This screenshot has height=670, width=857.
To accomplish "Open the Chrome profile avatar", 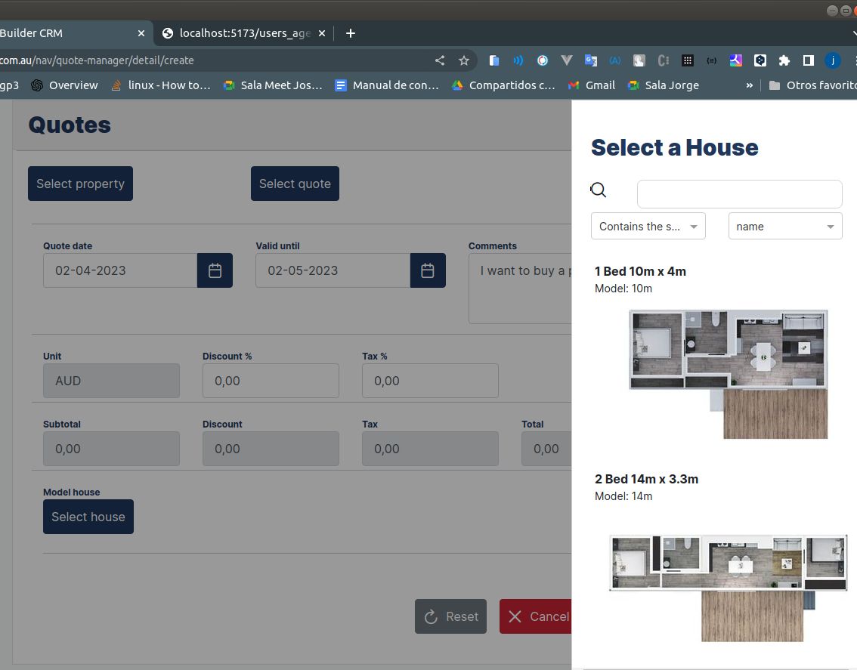I will [833, 60].
